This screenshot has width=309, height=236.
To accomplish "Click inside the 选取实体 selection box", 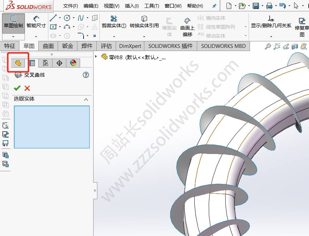I will tap(52, 127).
